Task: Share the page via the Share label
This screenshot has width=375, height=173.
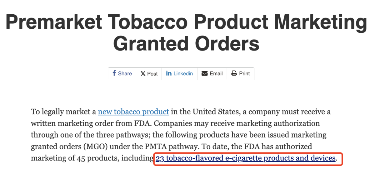Action: [x=125, y=74]
